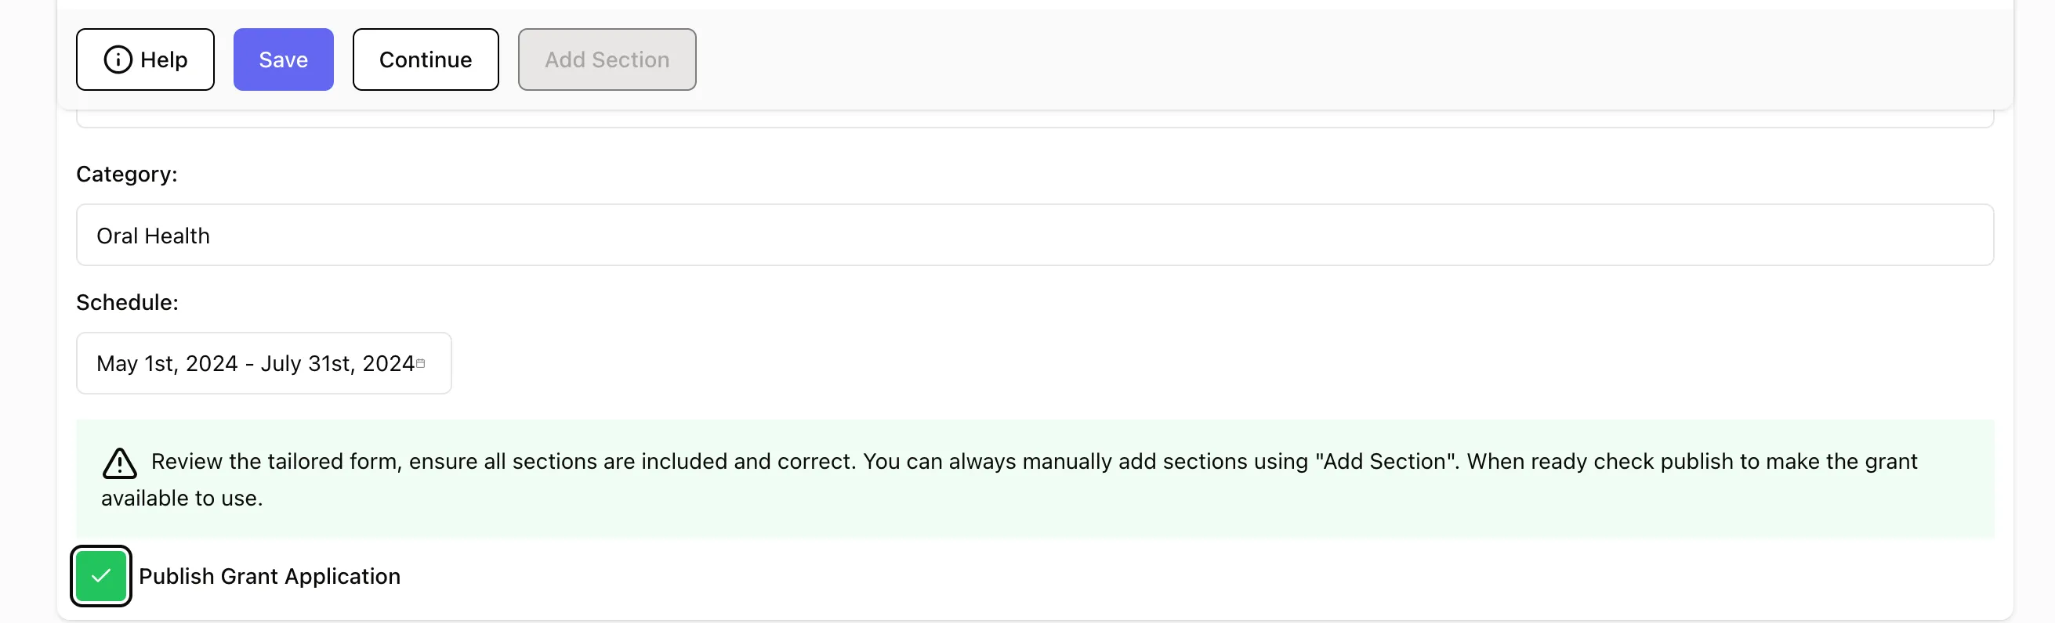Click the Continue button
Screen dimensions: 2055x623
(x=426, y=59)
